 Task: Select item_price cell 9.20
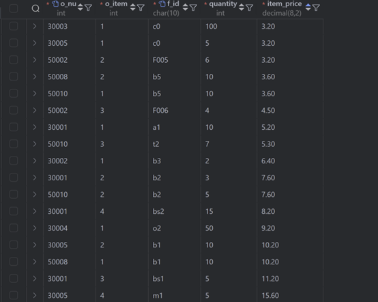[x=268, y=228]
